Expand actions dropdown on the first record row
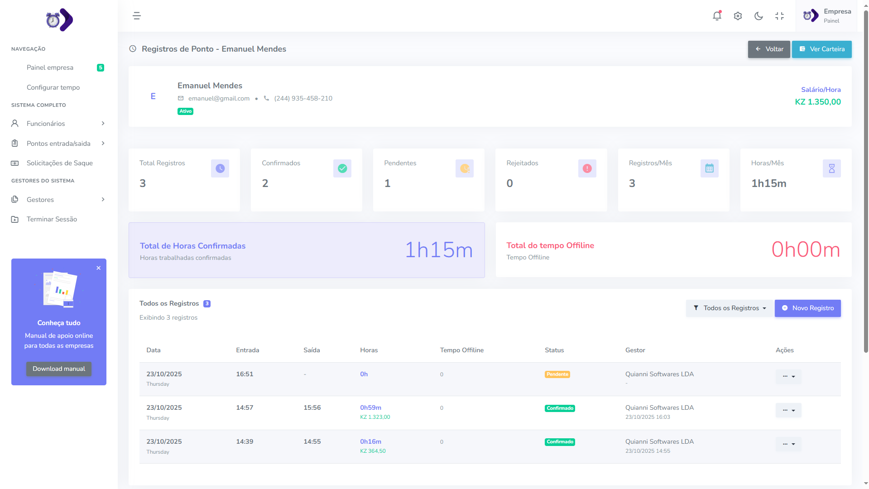Image resolution: width=869 pixels, height=489 pixels. (788, 376)
